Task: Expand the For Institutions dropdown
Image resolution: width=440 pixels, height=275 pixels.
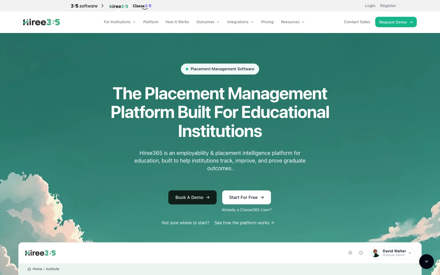Action: click(x=119, y=22)
